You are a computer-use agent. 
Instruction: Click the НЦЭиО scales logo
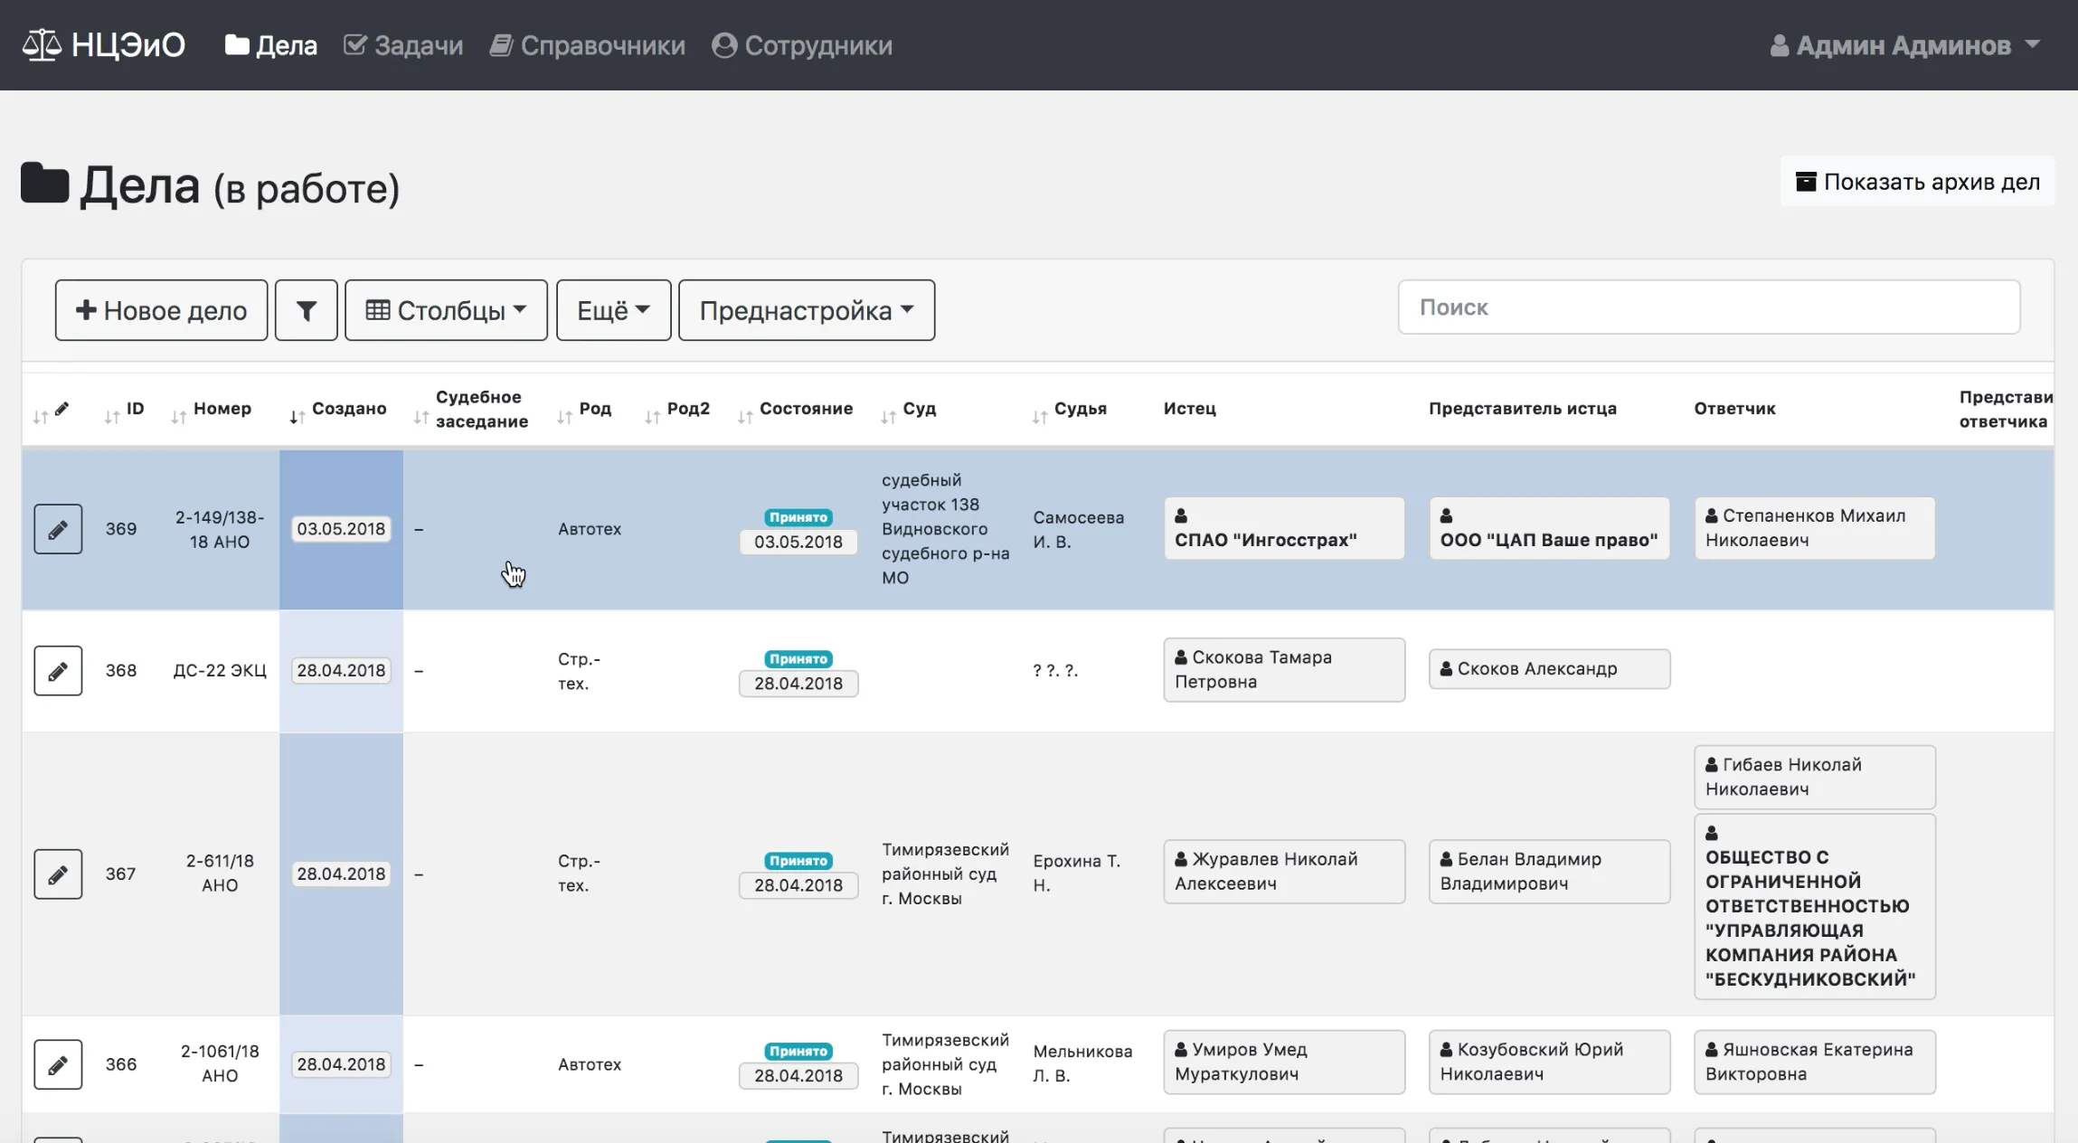42,44
